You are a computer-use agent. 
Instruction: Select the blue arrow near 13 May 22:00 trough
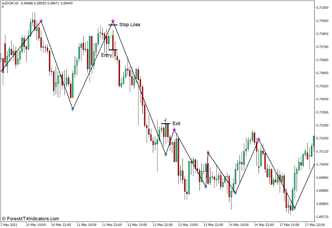(206, 187)
